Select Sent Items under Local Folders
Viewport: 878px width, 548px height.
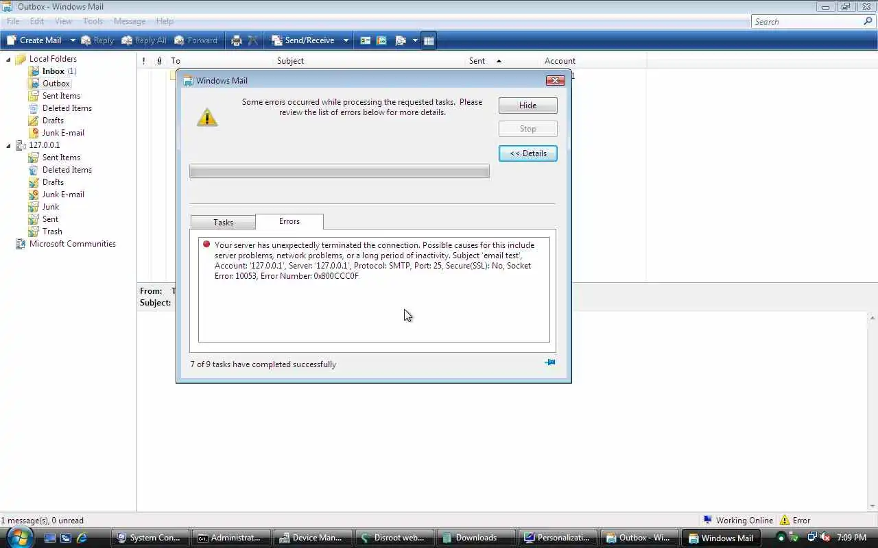coord(54,96)
